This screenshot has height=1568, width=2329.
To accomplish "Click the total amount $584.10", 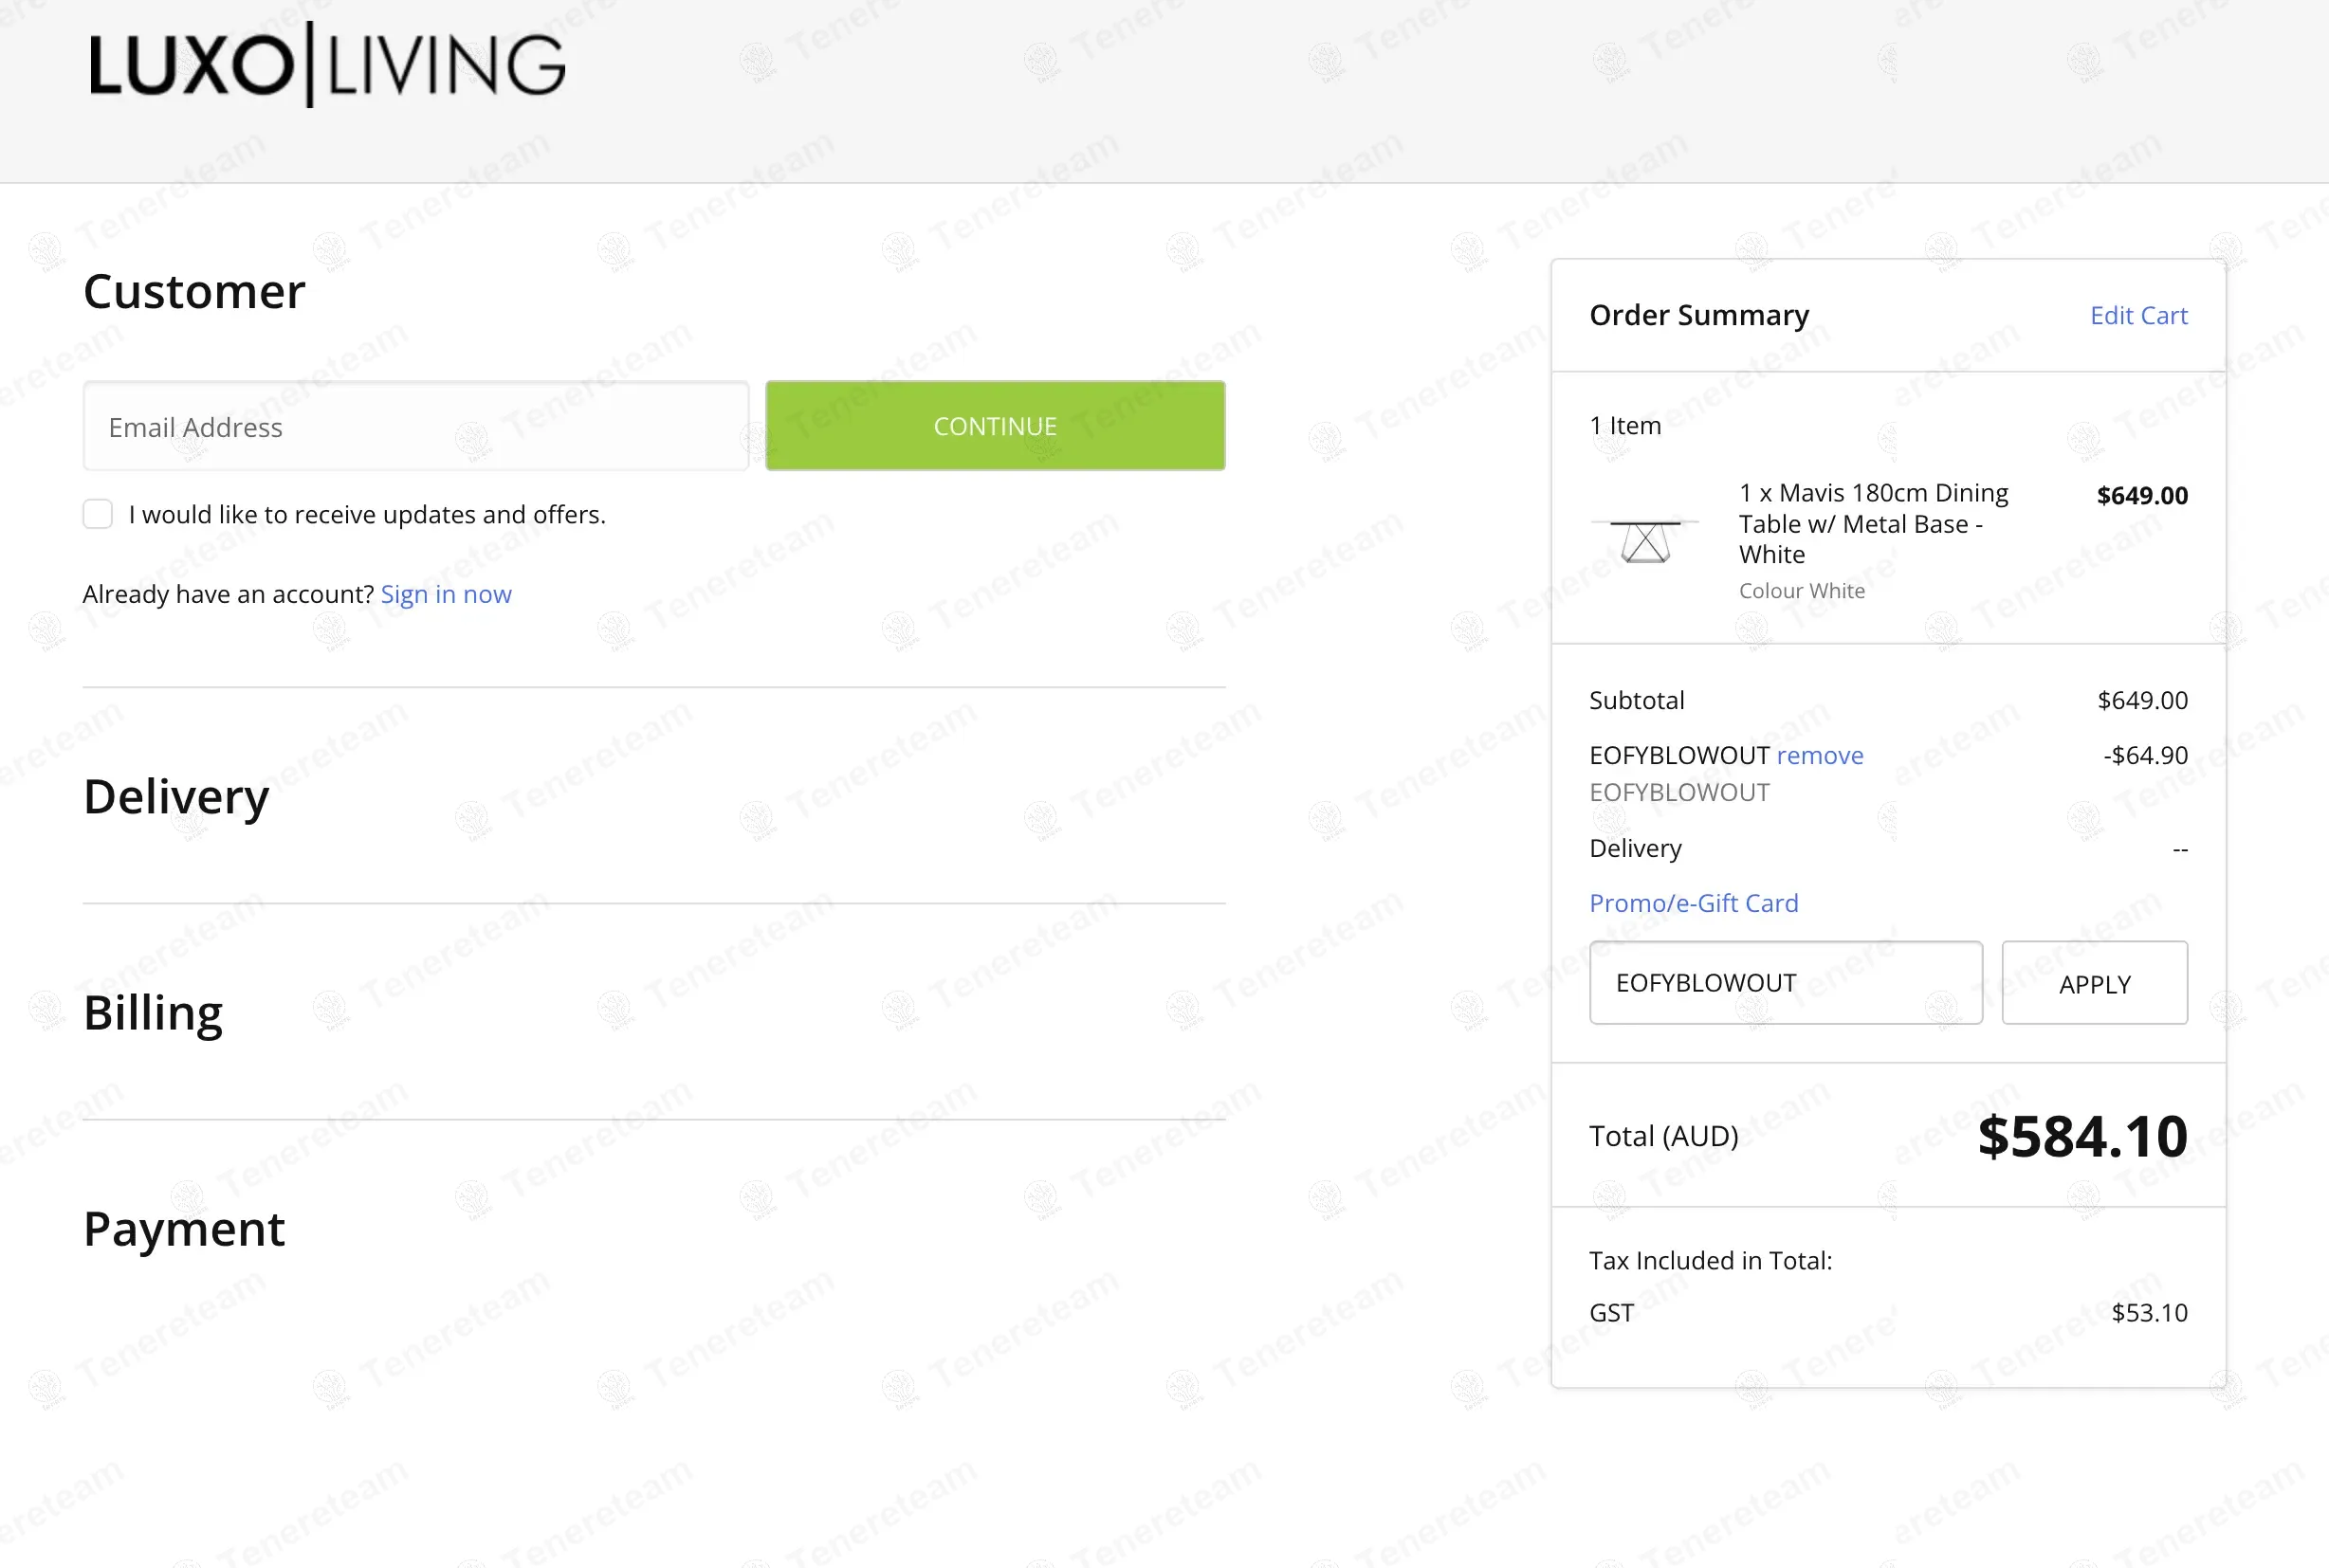I will pyautogui.click(x=2082, y=1136).
